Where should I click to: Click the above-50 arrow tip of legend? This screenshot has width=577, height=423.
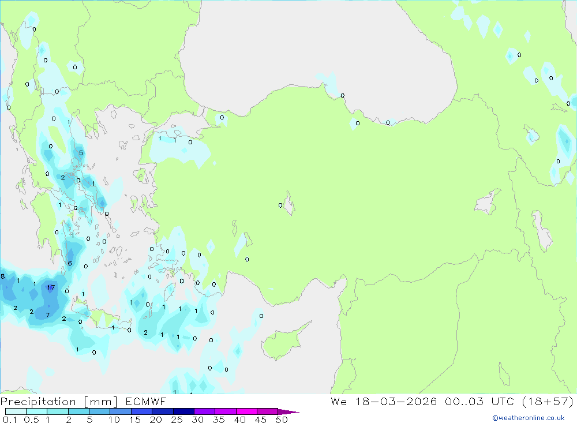288,412
